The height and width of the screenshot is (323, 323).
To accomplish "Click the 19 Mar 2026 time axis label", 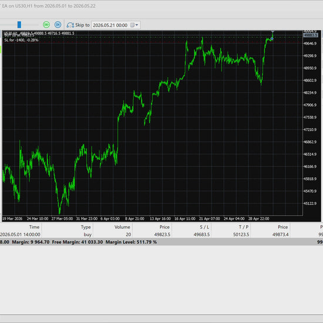I will pyautogui.click(x=12, y=218).
